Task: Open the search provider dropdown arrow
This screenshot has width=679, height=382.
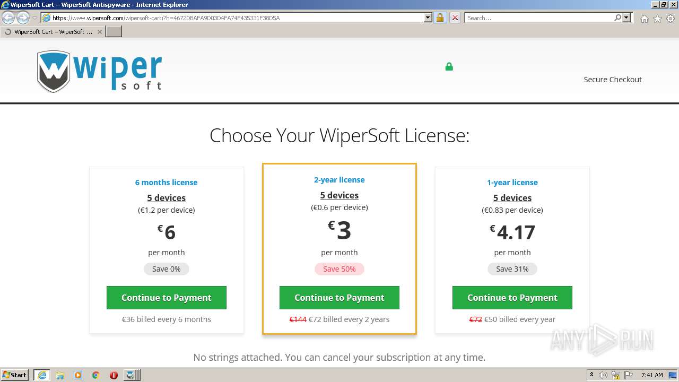Action: pyautogui.click(x=626, y=18)
